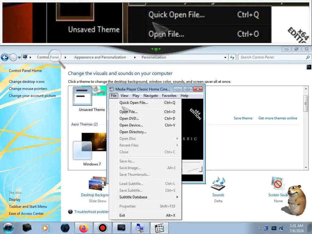Expand the Control Panel breadcrumb arrow
312x234 pixels.
[x=65, y=57]
